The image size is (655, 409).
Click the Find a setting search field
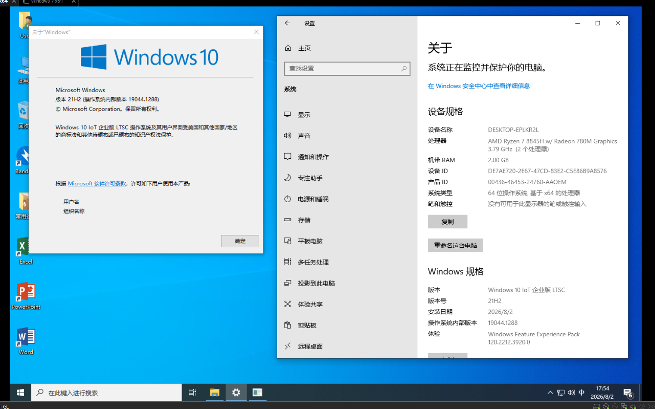(347, 69)
